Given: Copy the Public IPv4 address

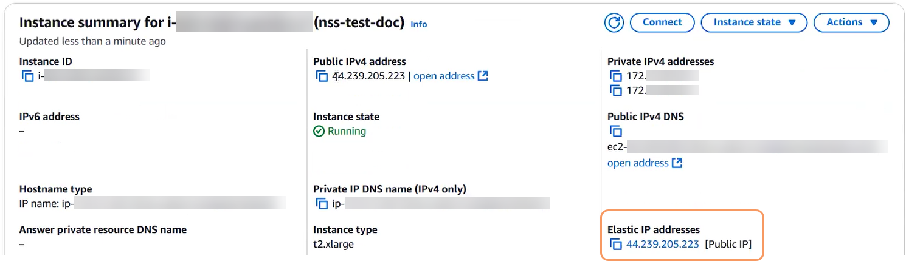Looking at the screenshot, I should coord(322,76).
